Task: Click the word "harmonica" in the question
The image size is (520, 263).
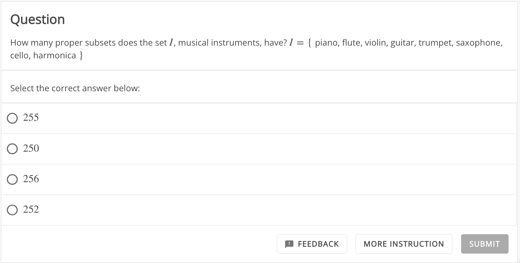Action: 54,55
